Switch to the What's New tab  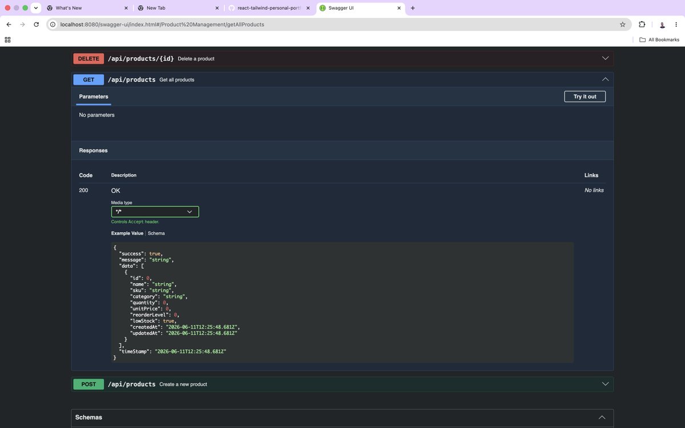(x=87, y=8)
